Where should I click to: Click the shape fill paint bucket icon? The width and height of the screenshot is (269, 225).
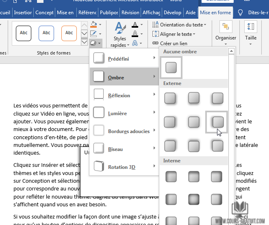point(93,25)
